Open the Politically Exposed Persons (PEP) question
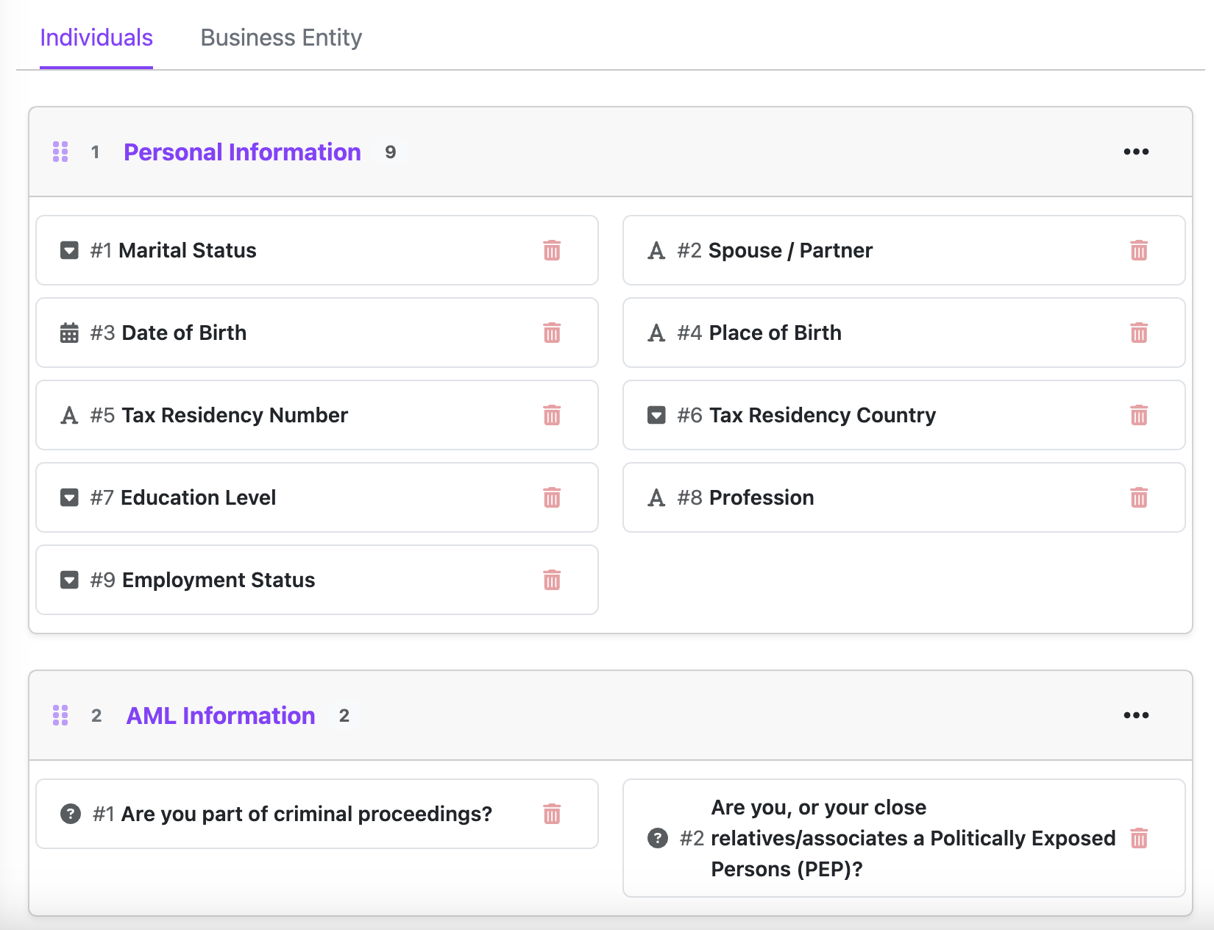 click(x=904, y=838)
